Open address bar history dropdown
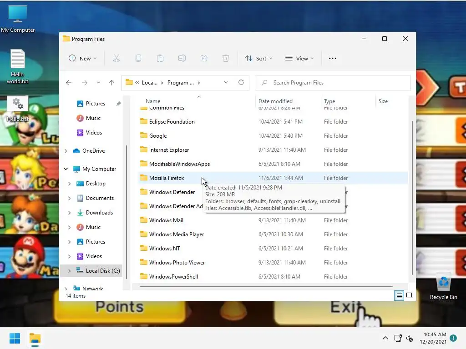Image resolution: width=466 pixels, height=349 pixels. click(226, 83)
